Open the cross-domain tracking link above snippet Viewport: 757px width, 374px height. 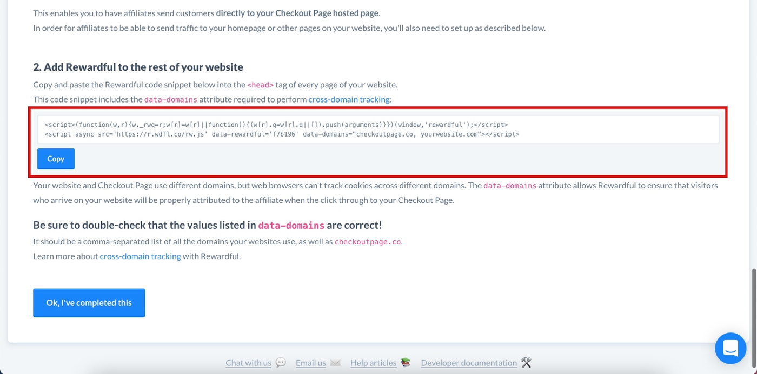[349, 99]
